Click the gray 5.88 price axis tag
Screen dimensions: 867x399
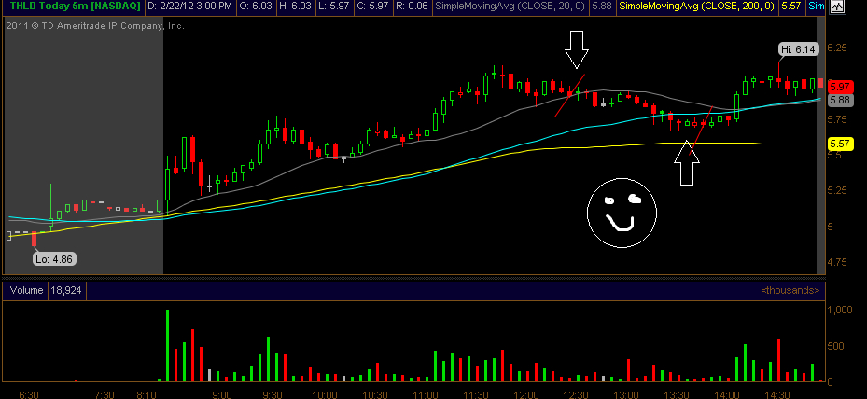pyautogui.click(x=840, y=100)
